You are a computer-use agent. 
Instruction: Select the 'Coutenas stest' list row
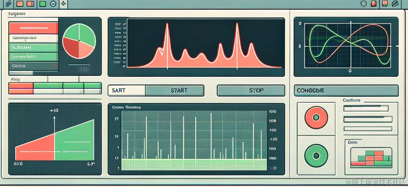(34, 38)
